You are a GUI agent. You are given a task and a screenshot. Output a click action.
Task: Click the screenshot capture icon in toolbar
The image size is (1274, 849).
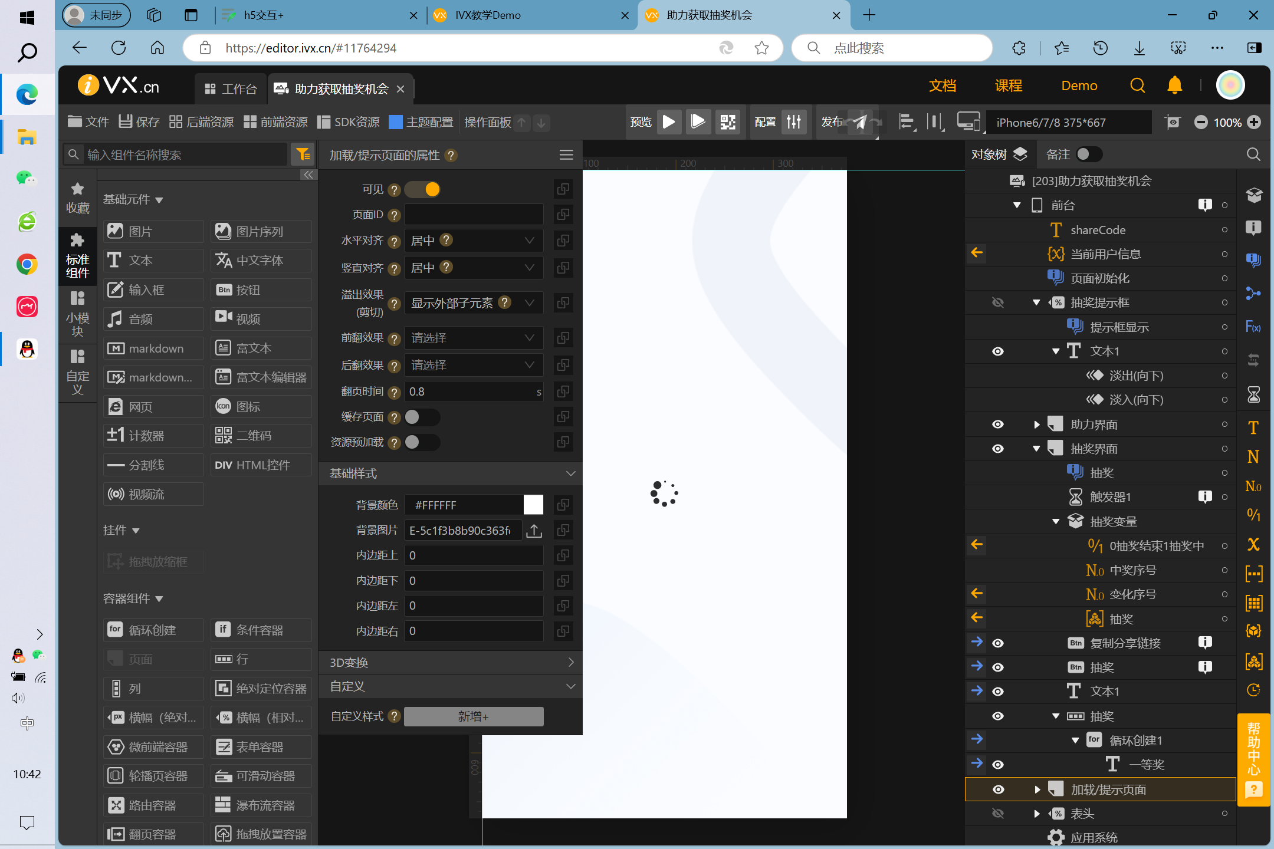pos(1173,122)
